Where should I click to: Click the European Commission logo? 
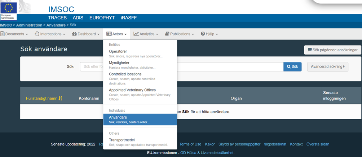click(x=9, y=11)
